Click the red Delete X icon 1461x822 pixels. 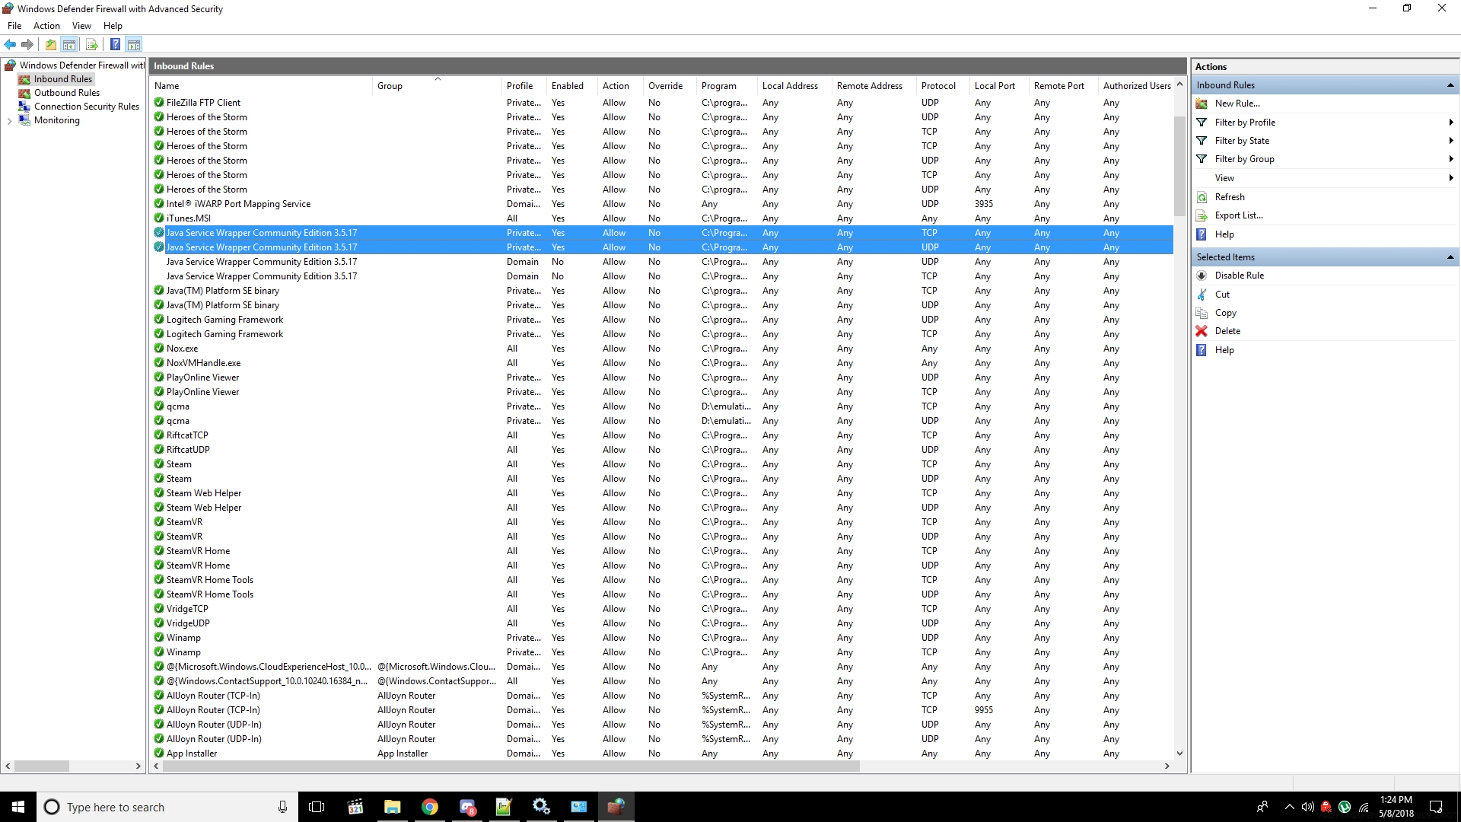(x=1202, y=331)
